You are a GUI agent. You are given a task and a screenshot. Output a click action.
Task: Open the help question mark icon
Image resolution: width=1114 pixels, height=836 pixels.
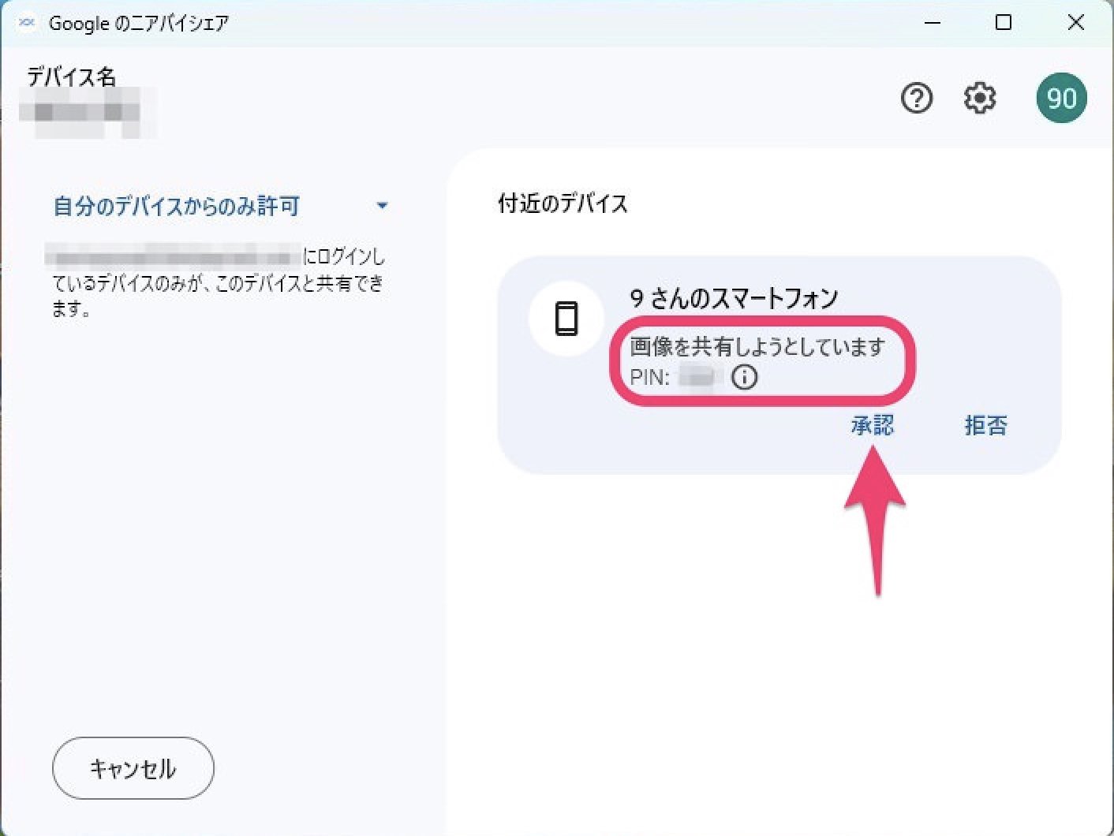pos(916,98)
